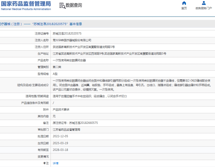Click the 数据查询 heading text
This screenshot has width=215, height=167.
[74, 5]
